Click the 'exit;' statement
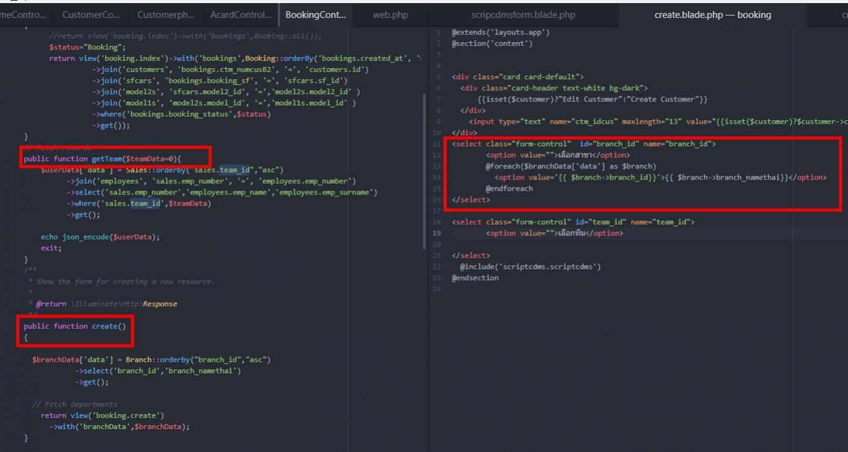 click(51, 248)
